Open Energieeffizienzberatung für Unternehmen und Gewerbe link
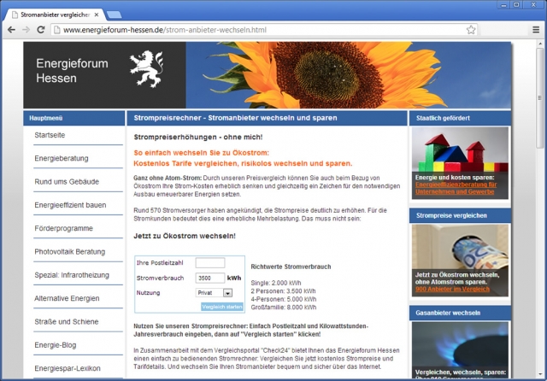547x381 pixels. point(456,188)
